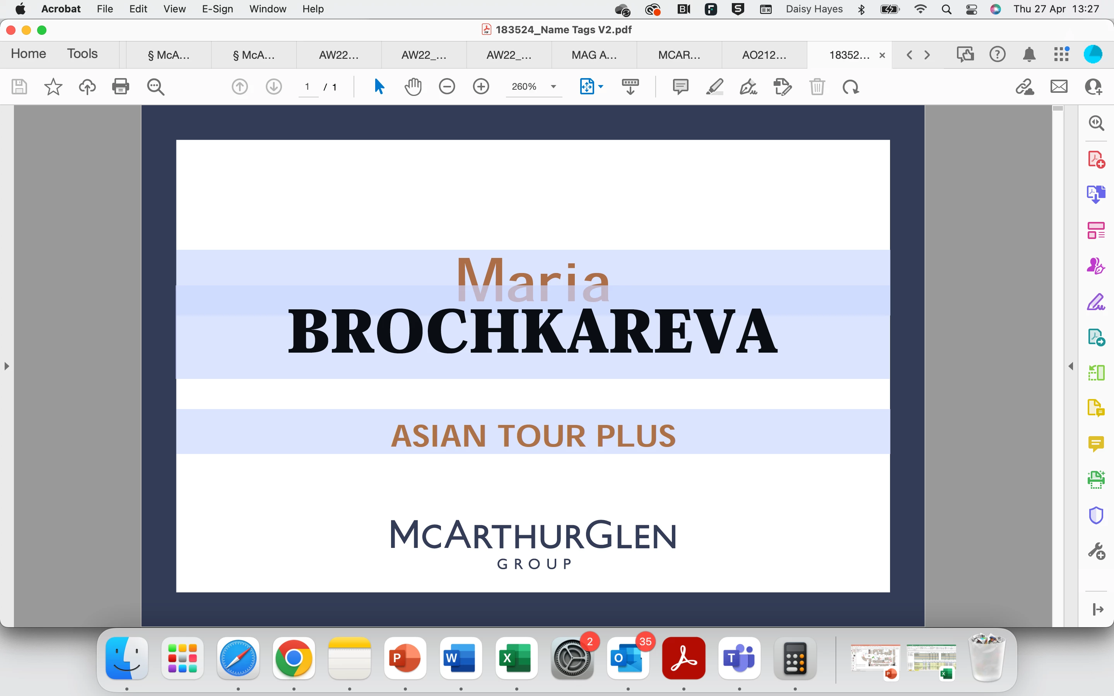This screenshot has width=1114, height=696.
Task: Click the Zoom in plus button
Action: 481,87
